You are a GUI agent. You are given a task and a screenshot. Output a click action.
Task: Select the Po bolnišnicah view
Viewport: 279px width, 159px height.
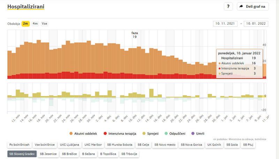click(x=19, y=144)
